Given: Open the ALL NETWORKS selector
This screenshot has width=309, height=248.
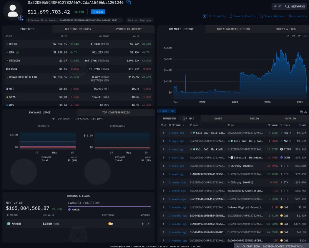Looking at the screenshot, I should click(294, 6).
